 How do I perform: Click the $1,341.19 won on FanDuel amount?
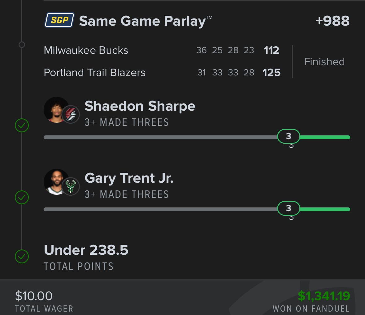coord(324,296)
